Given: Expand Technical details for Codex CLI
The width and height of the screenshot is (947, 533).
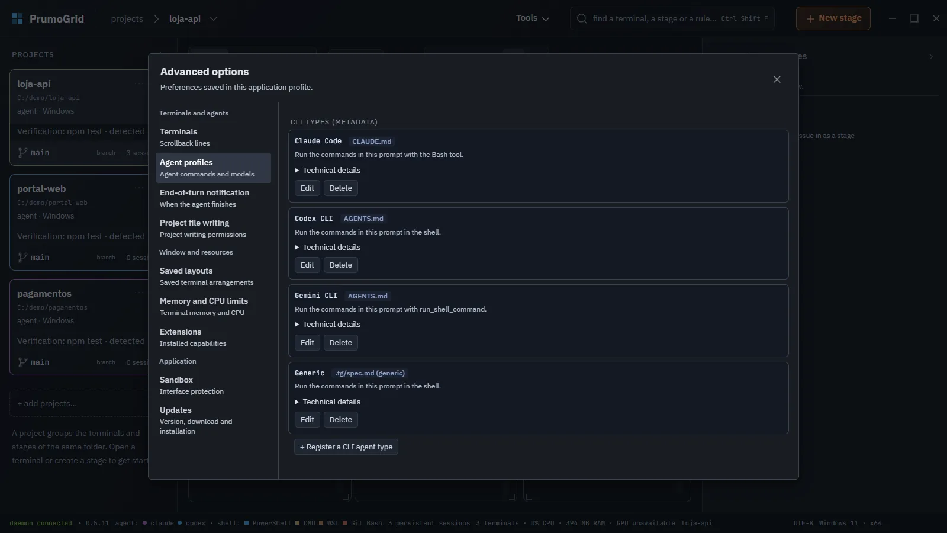Looking at the screenshot, I should (328, 247).
